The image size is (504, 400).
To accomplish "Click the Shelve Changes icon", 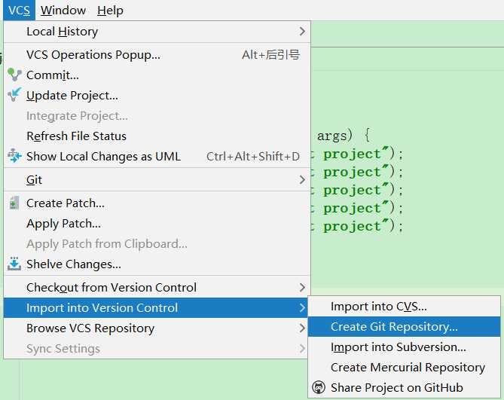I will click(x=14, y=264).
